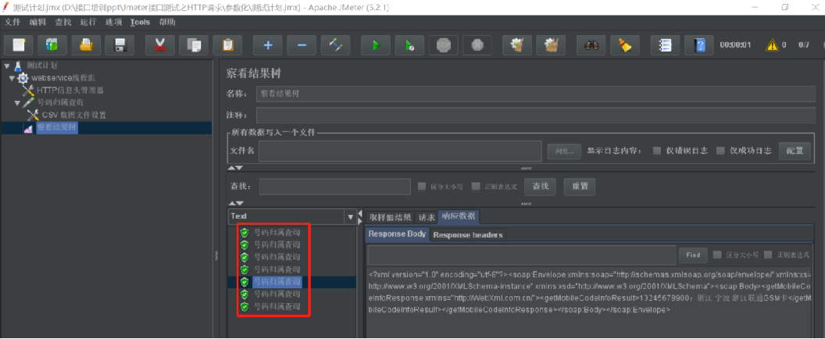Paste element using the clipboard icon
This screenshot has width=825, height=339.
coord(227,45)
